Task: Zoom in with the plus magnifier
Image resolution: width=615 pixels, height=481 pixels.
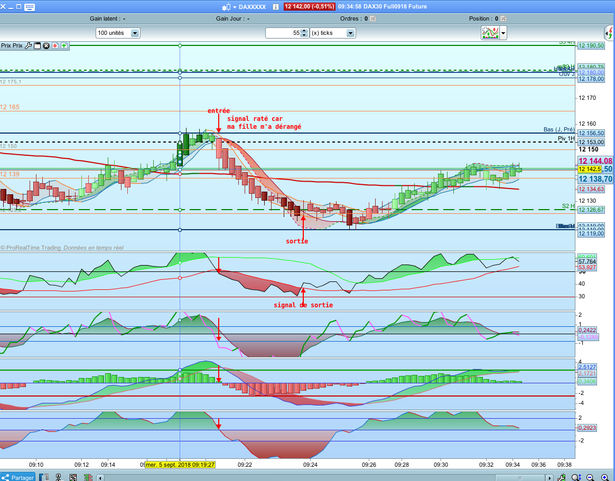Action: [604, 477]
